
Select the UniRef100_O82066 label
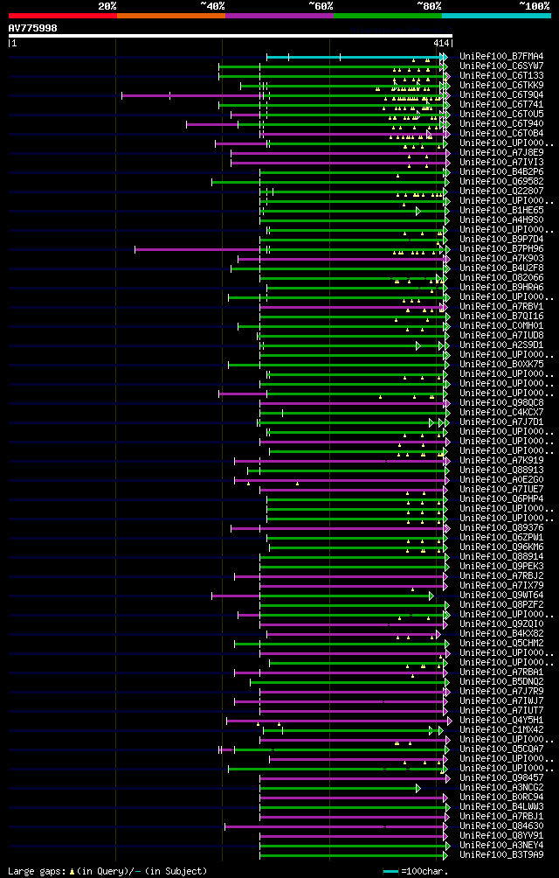tap(500, 278)
